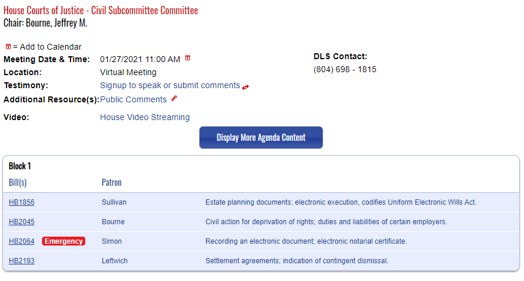This screenshot has width=524, height=281.
Task: Open Signup to speak or submit comments
Action: tap(170, 85)
